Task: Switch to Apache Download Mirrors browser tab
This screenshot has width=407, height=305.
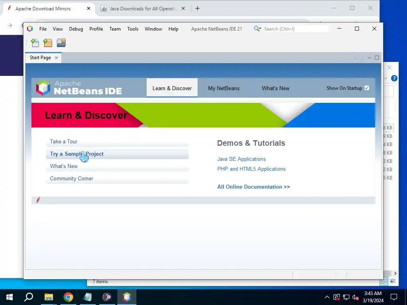Action: [43, 9]
